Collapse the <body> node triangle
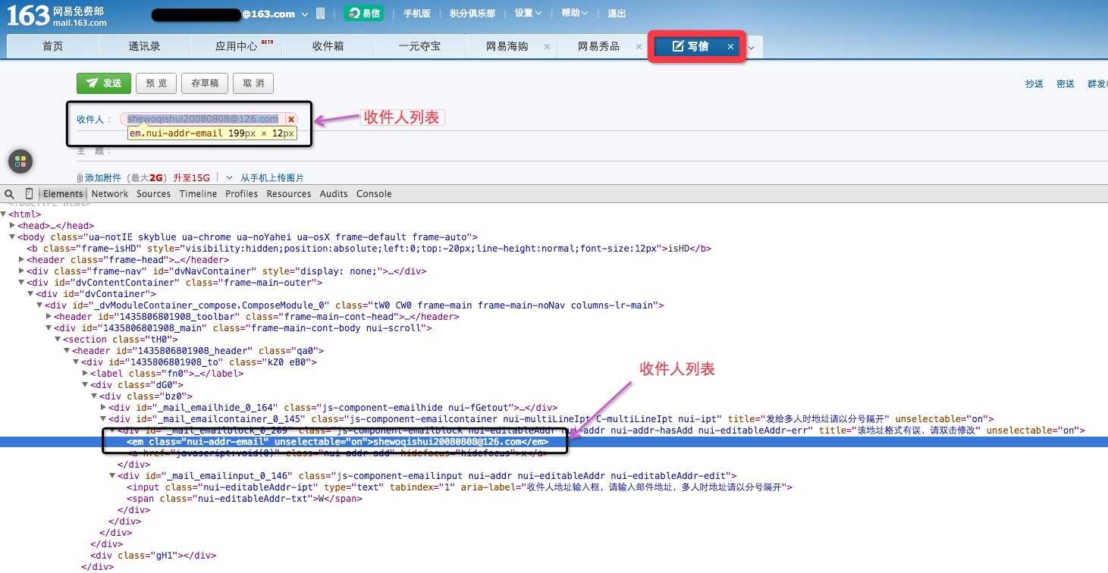 (12, 237)
